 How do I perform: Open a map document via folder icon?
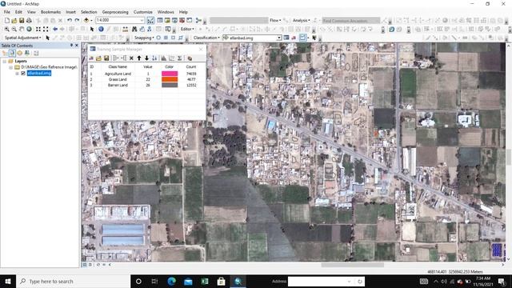tap(14, 21)
